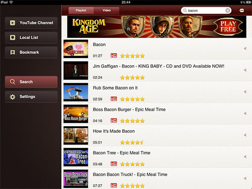Select the title 'Bacon'
This screenshot has height=189, width=252.
tap(99, 44)
